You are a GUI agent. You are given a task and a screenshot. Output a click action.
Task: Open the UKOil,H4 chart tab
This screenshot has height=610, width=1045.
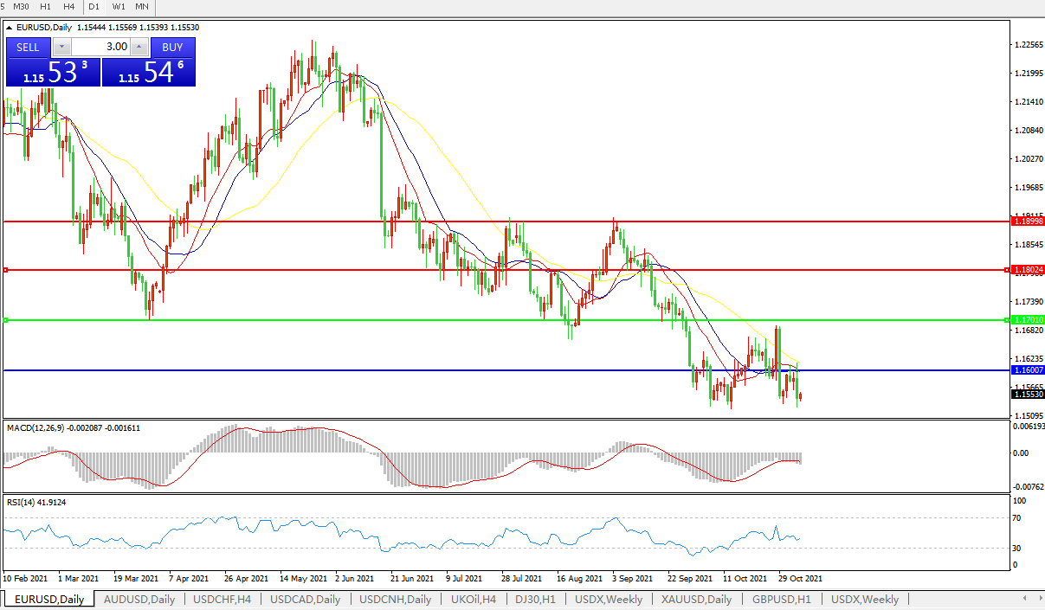tap(472, 599)
